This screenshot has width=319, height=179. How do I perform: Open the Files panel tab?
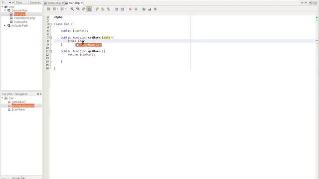19,2
